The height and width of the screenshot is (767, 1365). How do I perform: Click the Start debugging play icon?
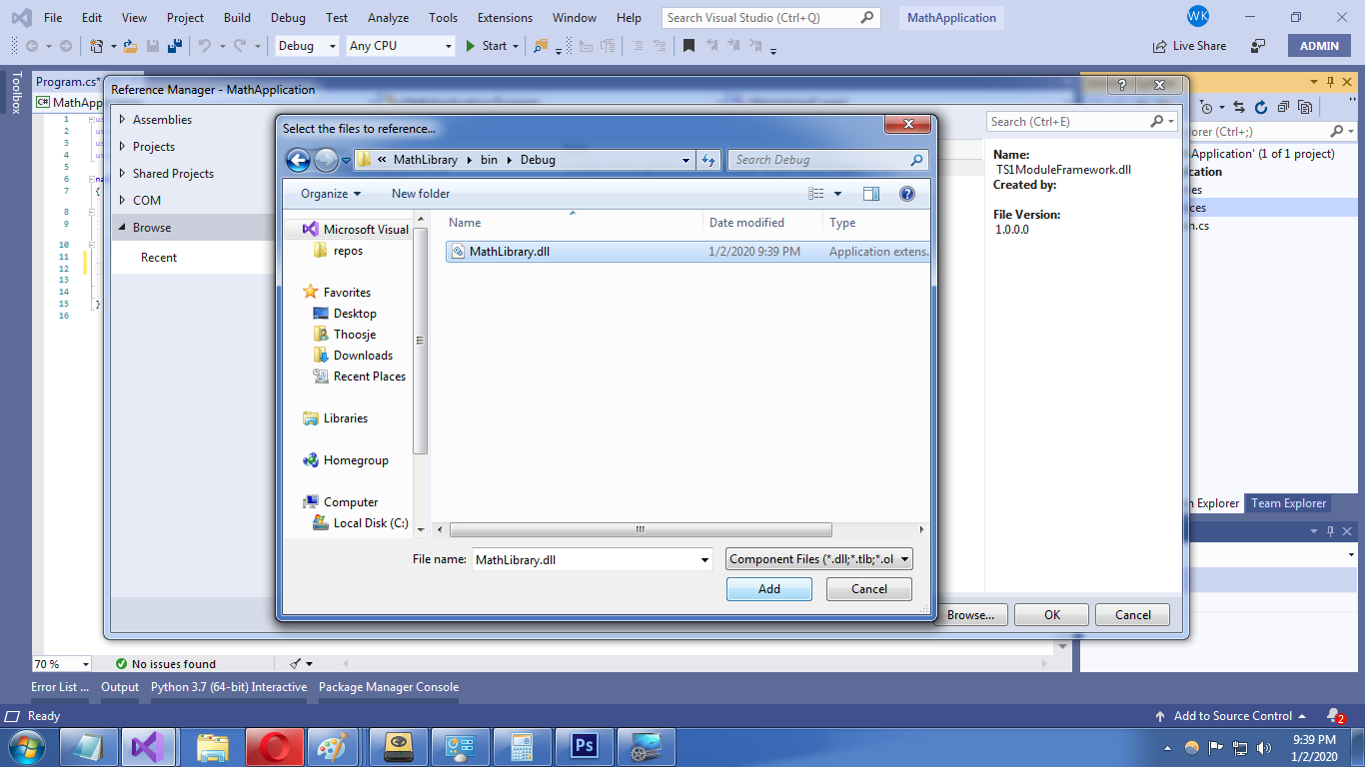471,46
